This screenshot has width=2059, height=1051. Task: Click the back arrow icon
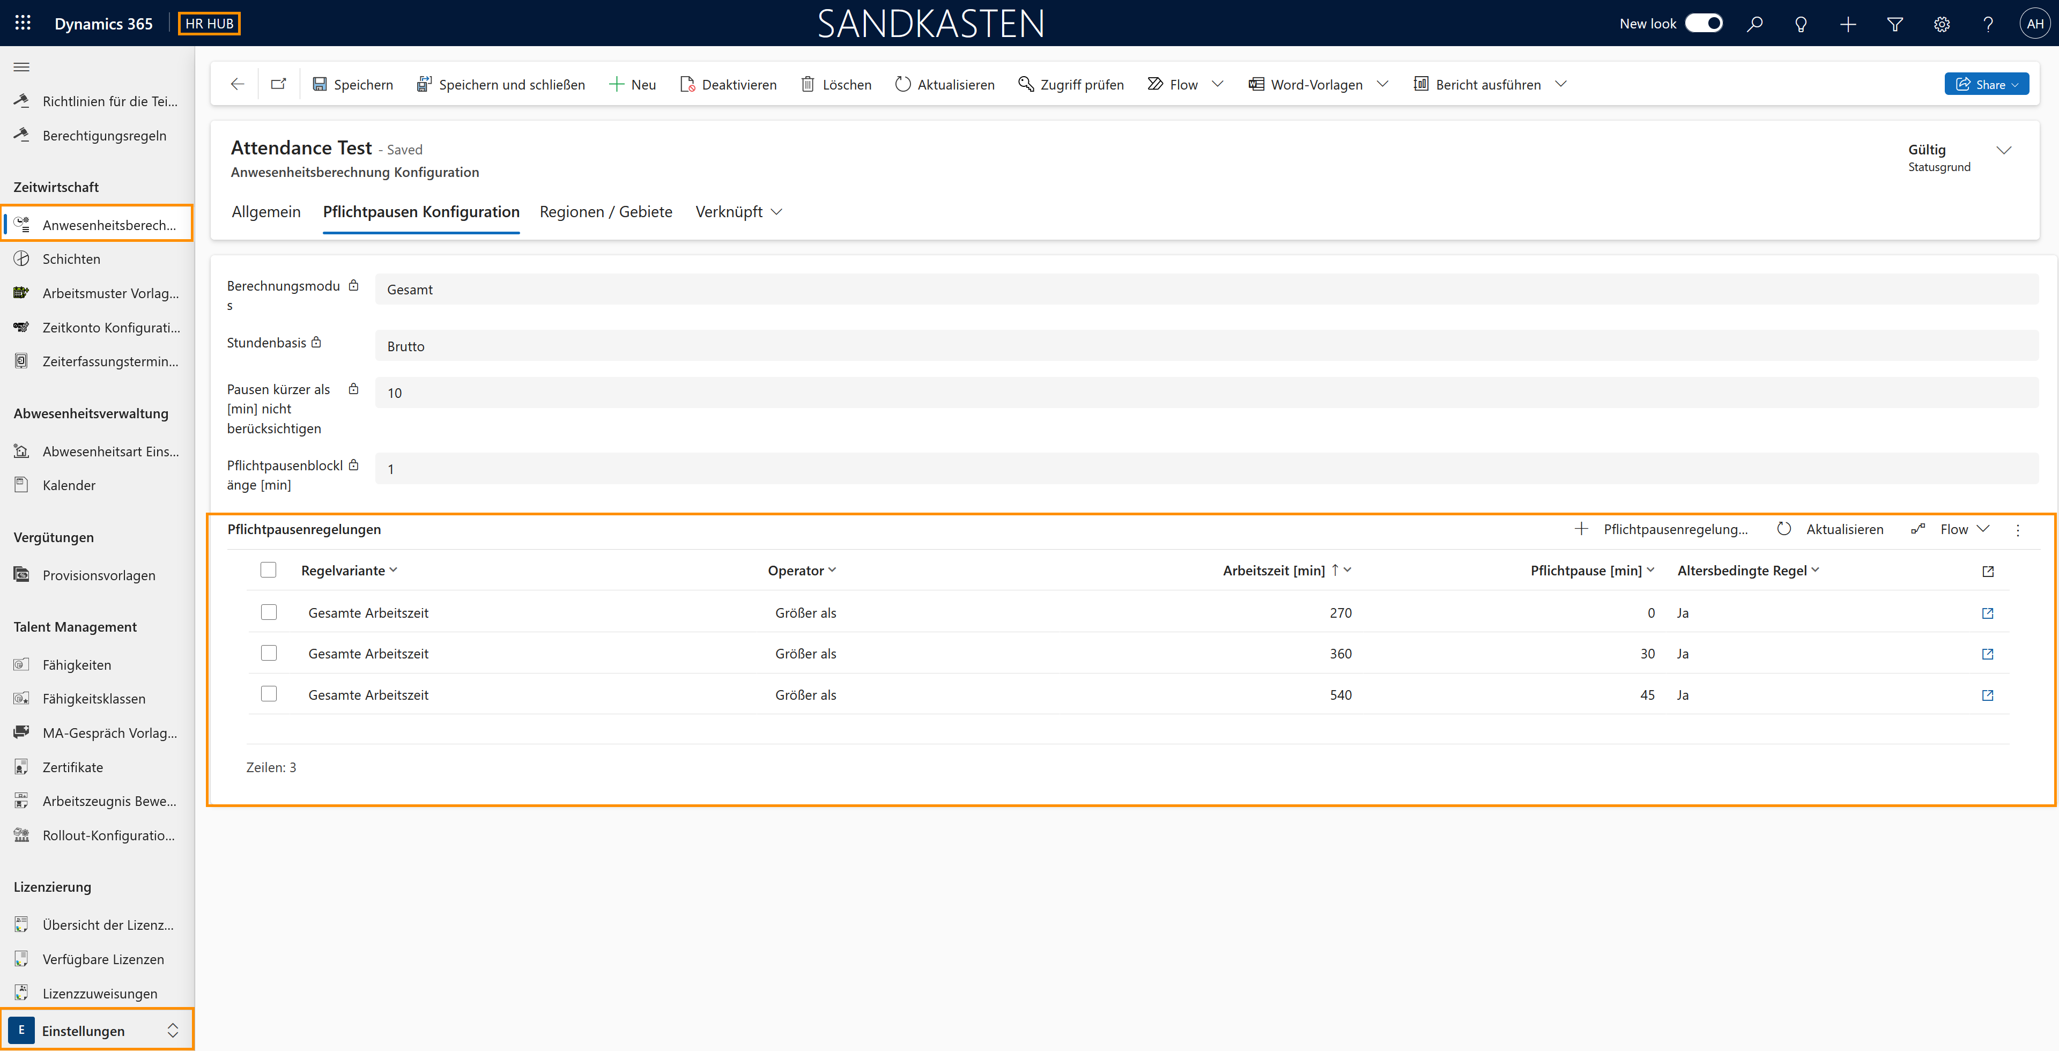(x=238, y=84)
